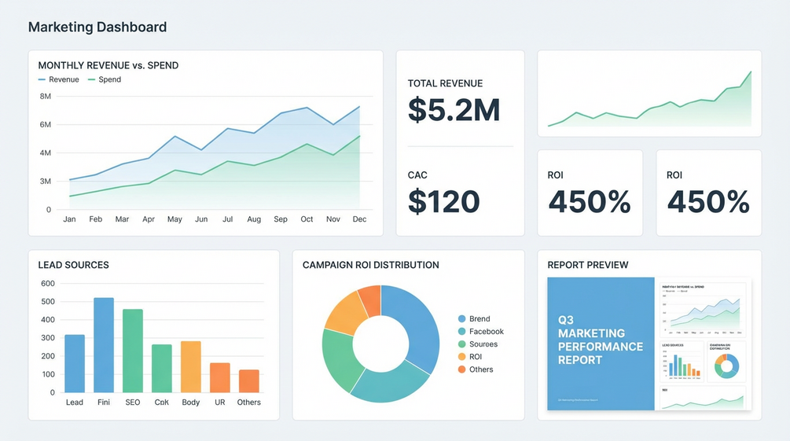
Task: Click the Marketing Dashboard heading
Action: point(97,27)
